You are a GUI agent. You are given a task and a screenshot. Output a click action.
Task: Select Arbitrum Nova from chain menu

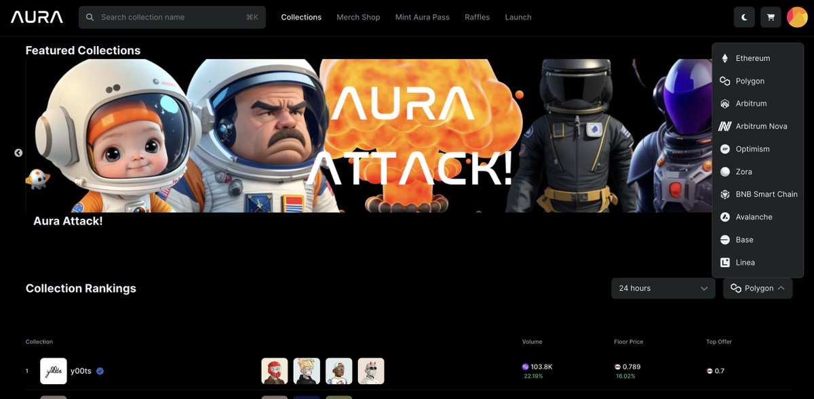pyautogui.click(x=758, y=126)
